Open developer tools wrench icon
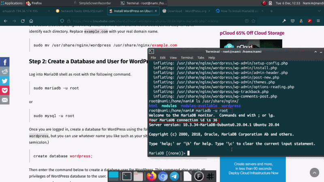The image size is (324, 182). 284,21
